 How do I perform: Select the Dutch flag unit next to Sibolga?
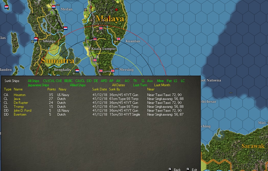(36, 39)
